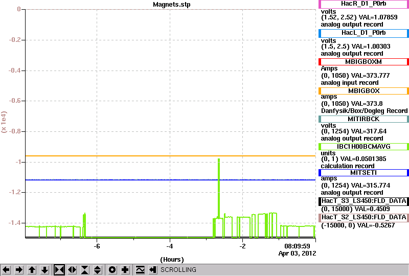409x276 pixels.
Task: Select the MBIGBOX curve legend
Action: (x=363, y=91)
